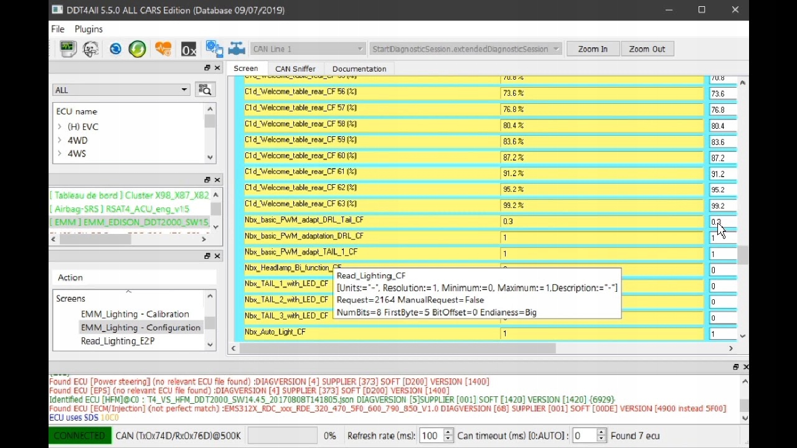Click the Nbx_Auto_Light_CF value input field
This screenshot has width=797, height=448.
tap(722, 334)
